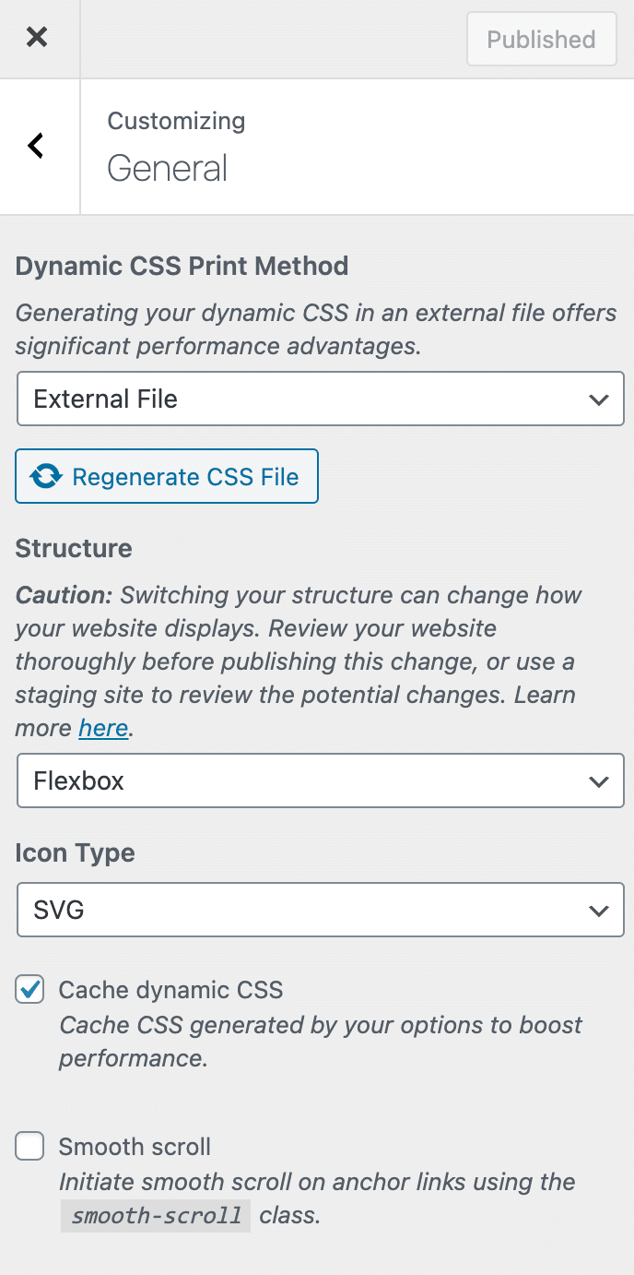Viewport: 634px width, 1275px height.
Task: Open the Dynamic CSS Print Method select box
Action: [320, 399]
